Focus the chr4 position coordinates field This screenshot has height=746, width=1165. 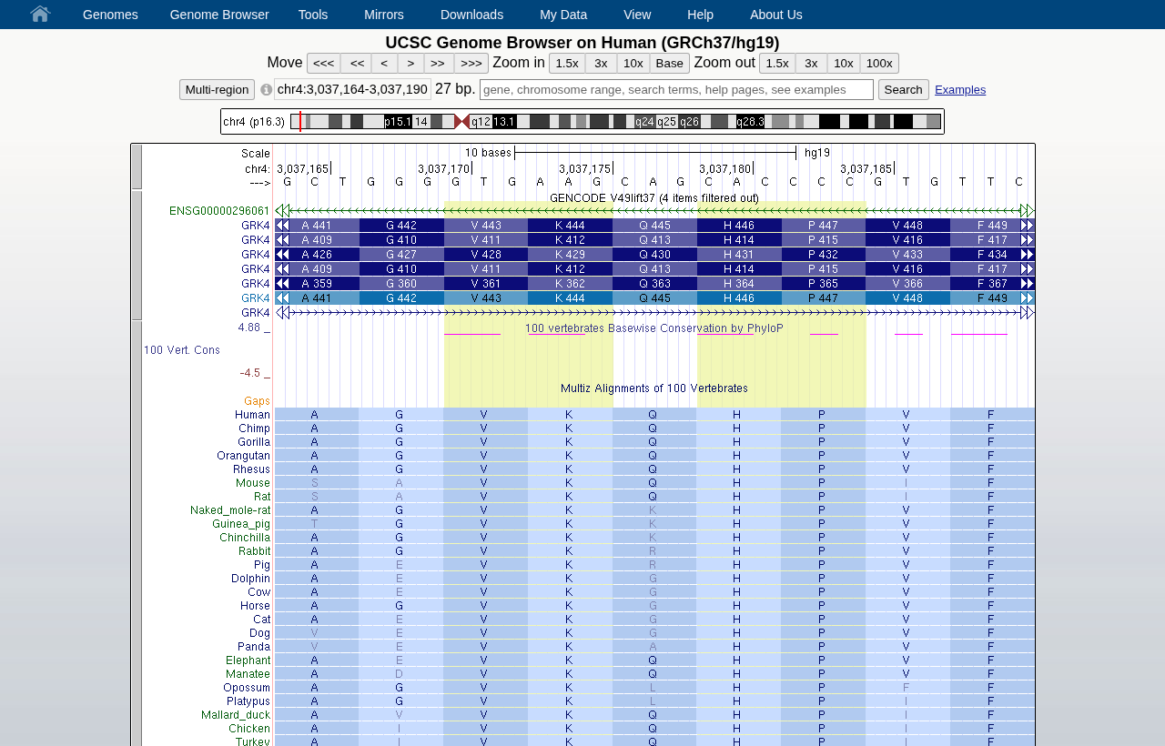tap(353, 89)
